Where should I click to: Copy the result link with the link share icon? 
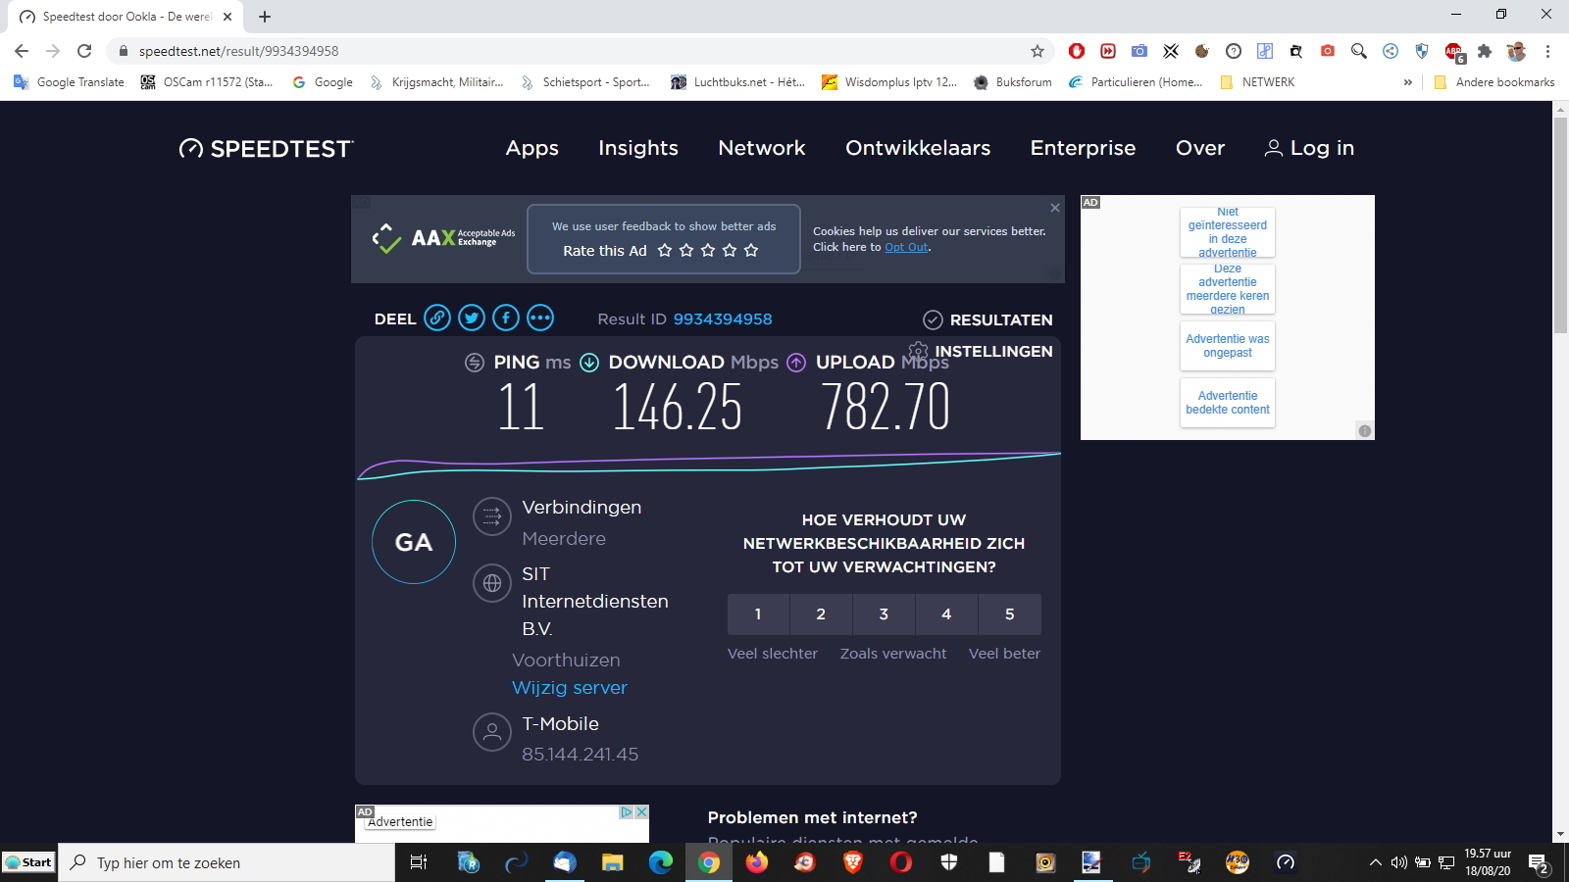tap(437, 318)
